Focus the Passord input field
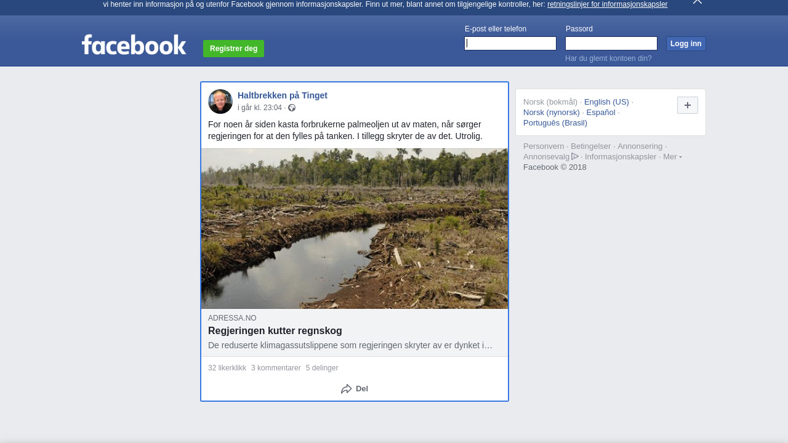This screenshot has height=443, width=788. [611, 43]
